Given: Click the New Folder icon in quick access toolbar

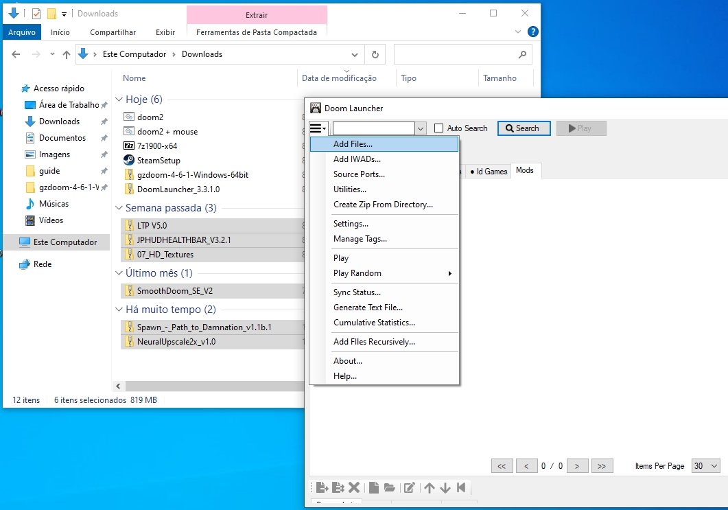Looking at the screenshot, I should [51, 14].
